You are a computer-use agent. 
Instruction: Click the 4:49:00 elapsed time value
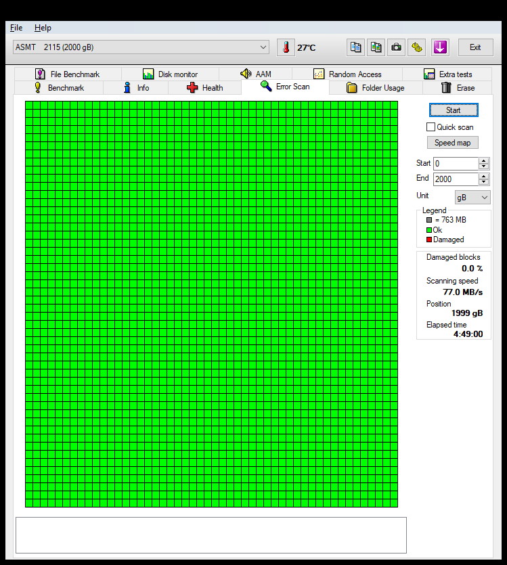coord(468,334)
